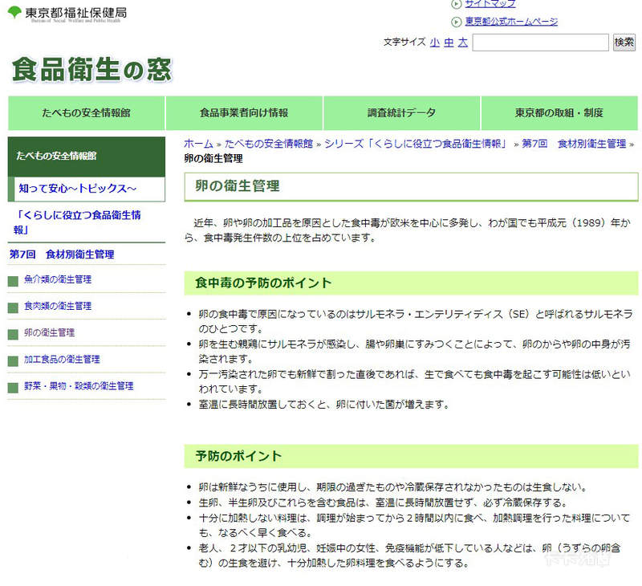642x586 pixels.
Task: Open the 調査統計データ section
Action: [x=401, y=112]
